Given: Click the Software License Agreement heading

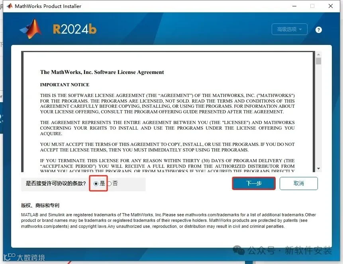Looking at the screenshot, I should 102,72.
